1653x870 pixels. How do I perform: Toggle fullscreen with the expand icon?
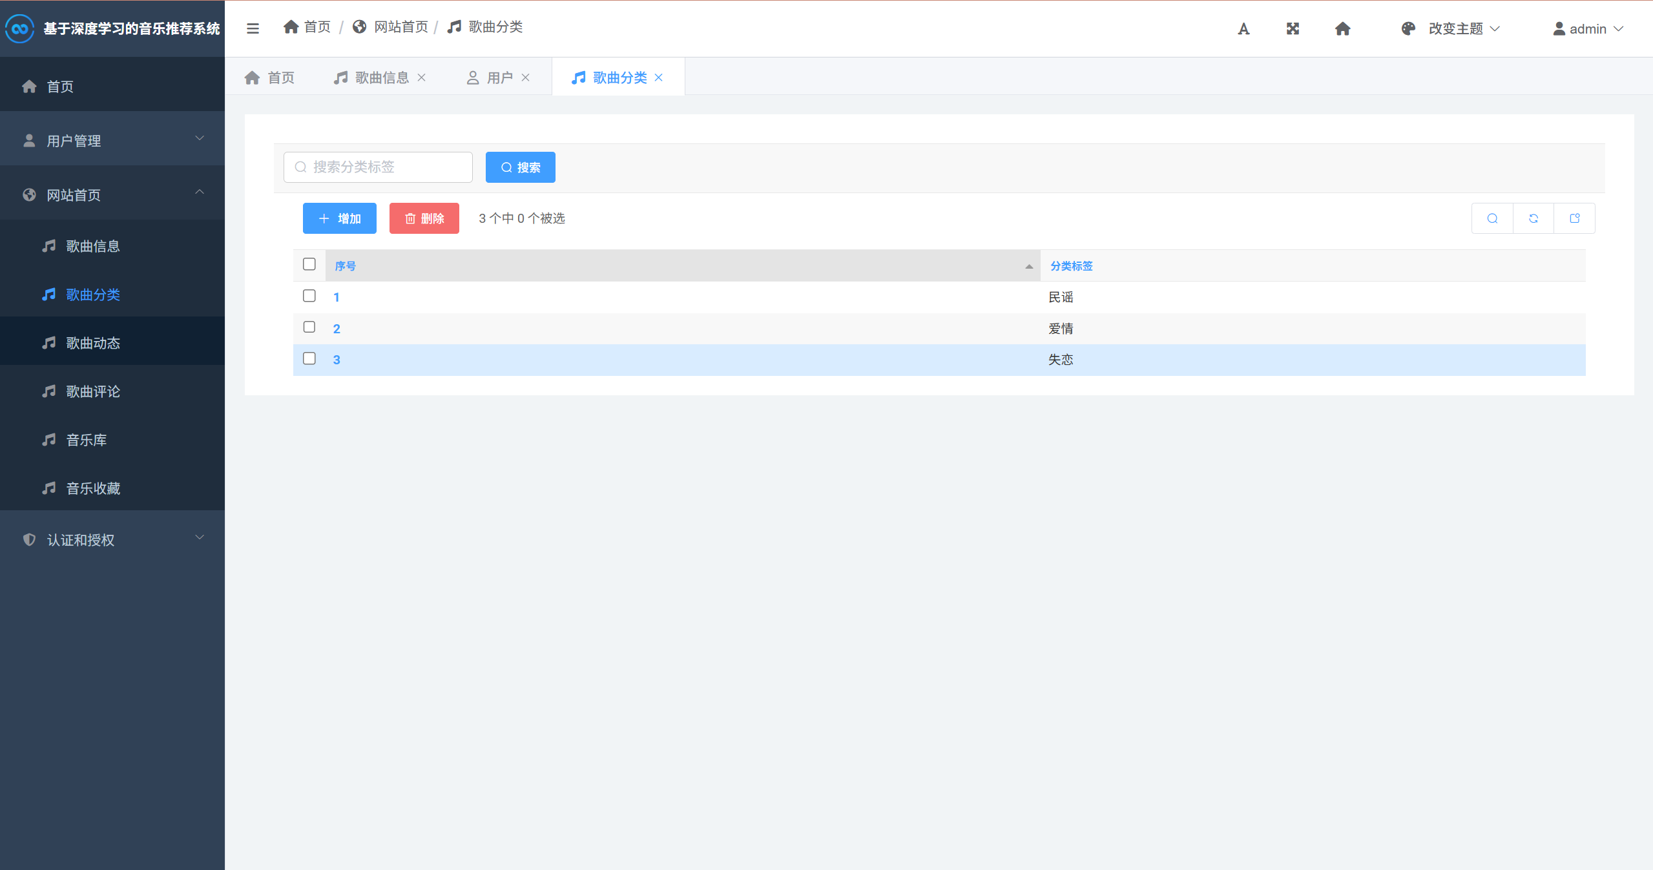1293,28
